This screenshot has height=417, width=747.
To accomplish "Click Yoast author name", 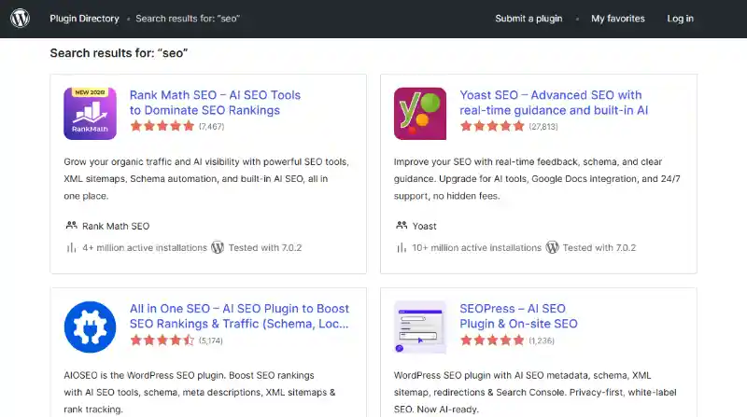I will point(424,226).
